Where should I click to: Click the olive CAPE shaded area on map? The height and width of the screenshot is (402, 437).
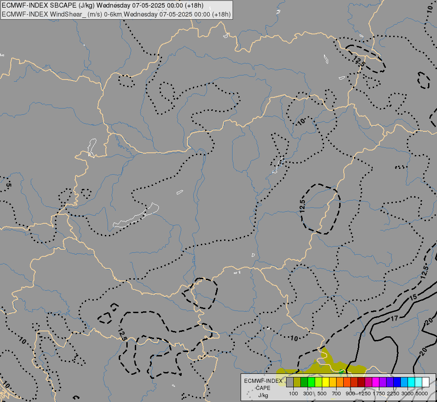tap(334, 368)
